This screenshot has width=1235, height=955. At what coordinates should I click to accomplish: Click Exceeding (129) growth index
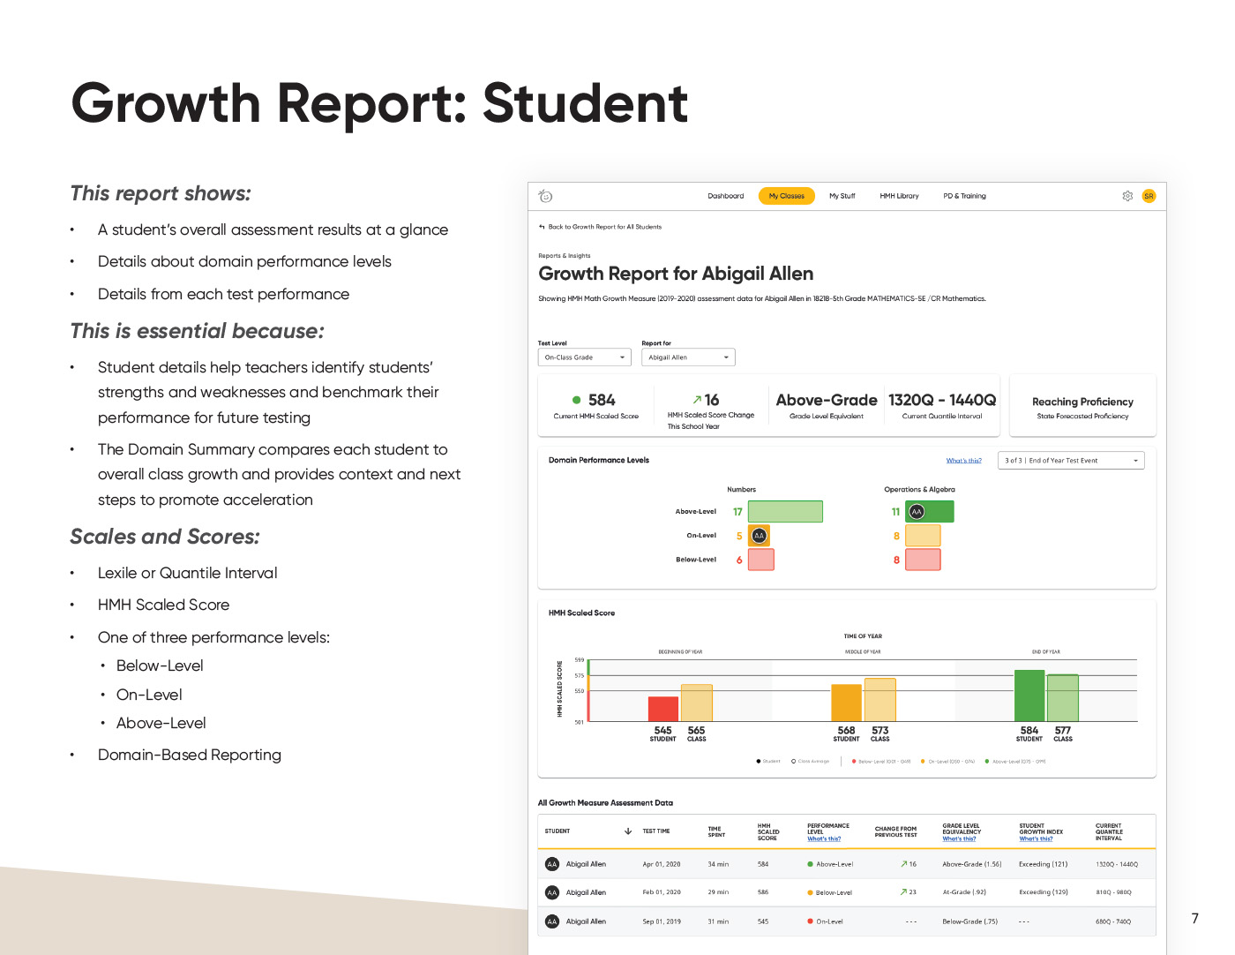click(x=1043, y=892)
